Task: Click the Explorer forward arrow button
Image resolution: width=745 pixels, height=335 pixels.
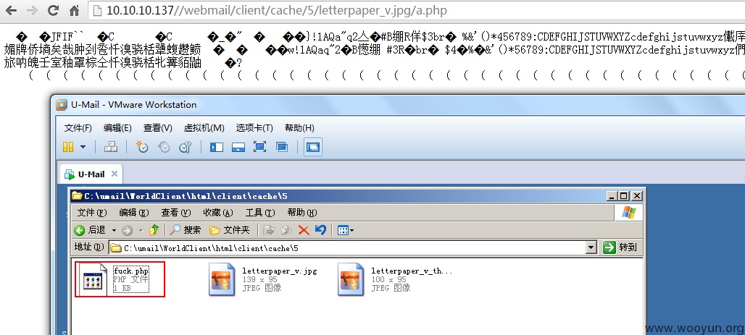Action: [x=127, y=231]
